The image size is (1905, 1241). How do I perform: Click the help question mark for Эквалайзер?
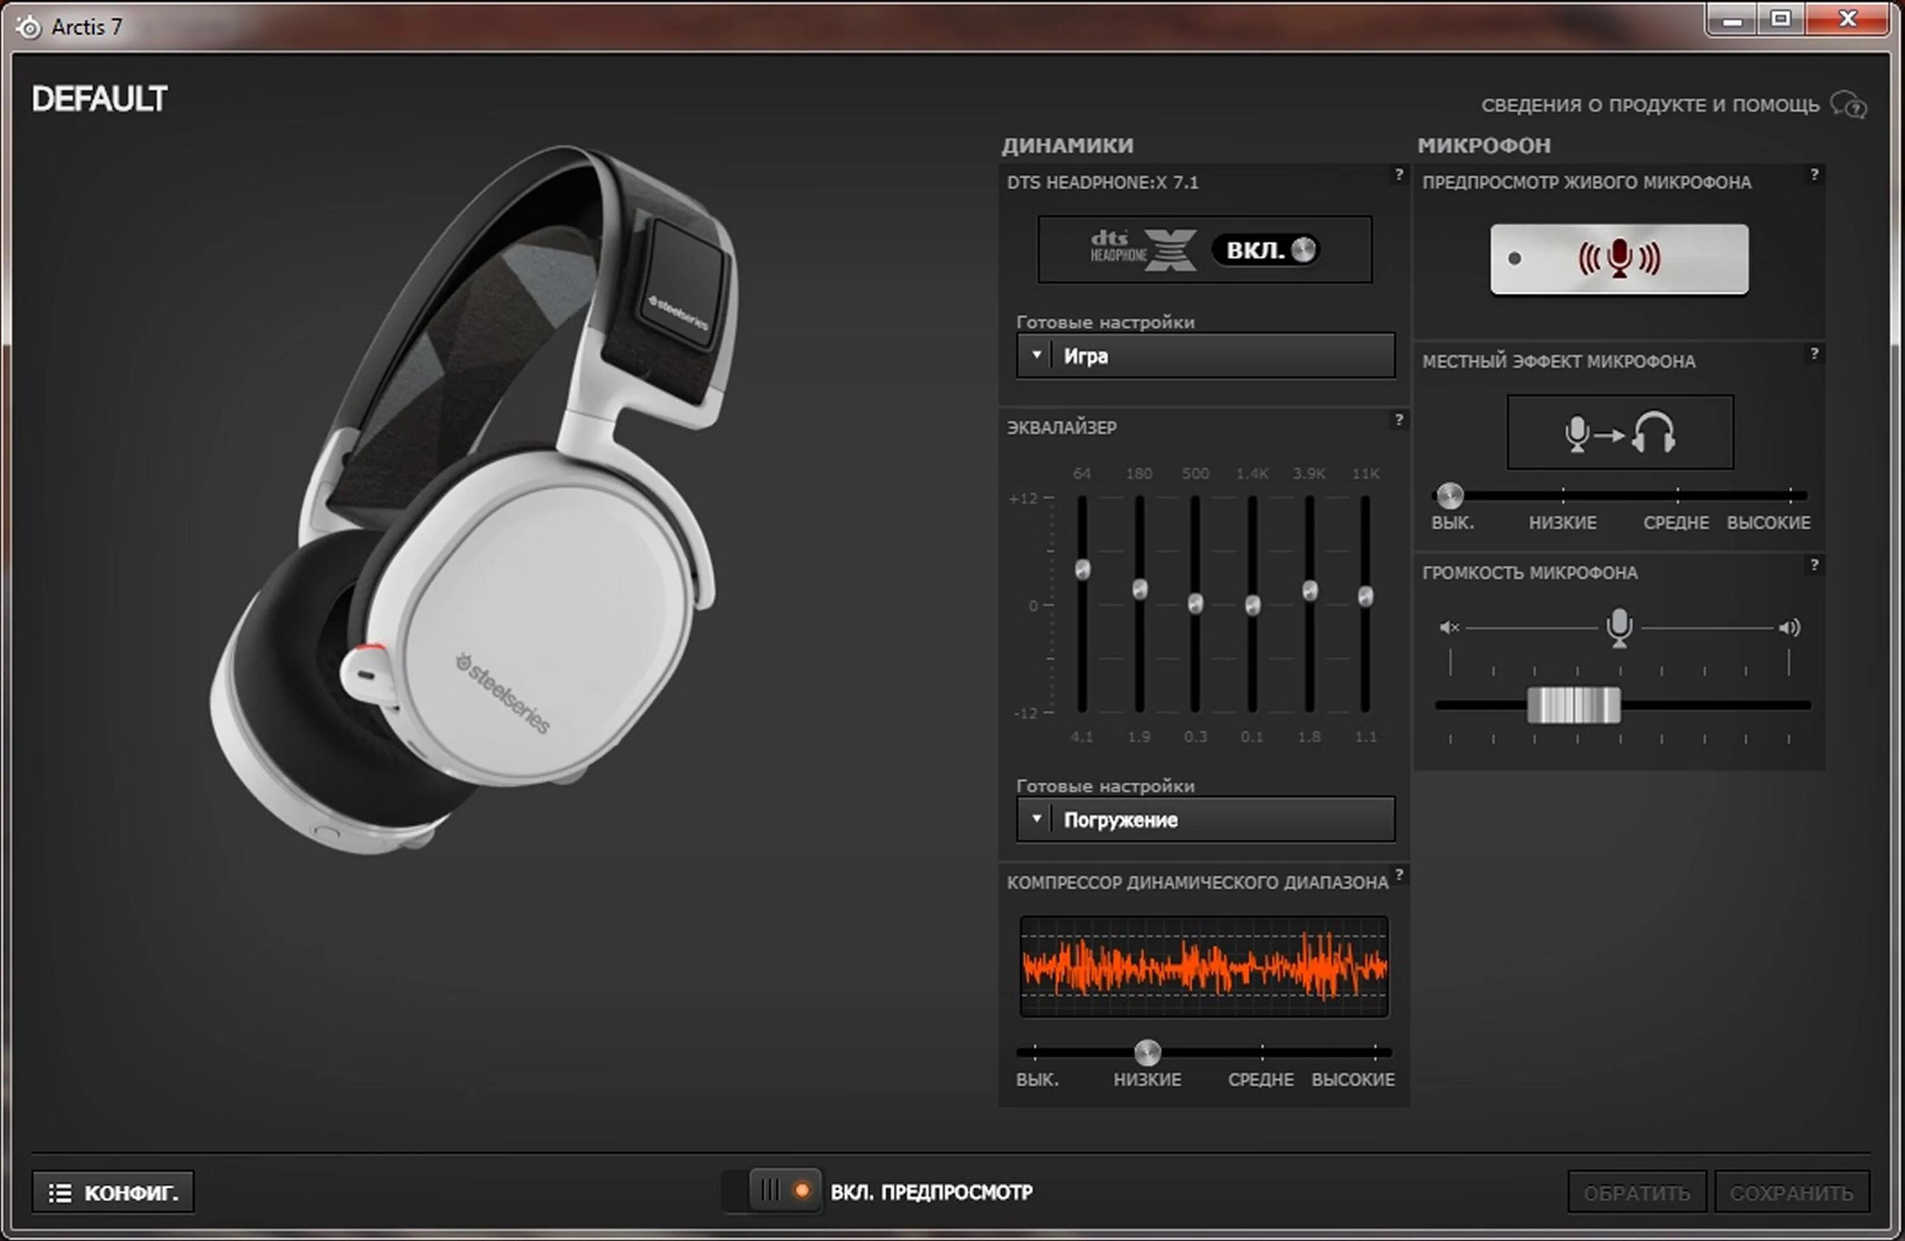pos(1398,419)
